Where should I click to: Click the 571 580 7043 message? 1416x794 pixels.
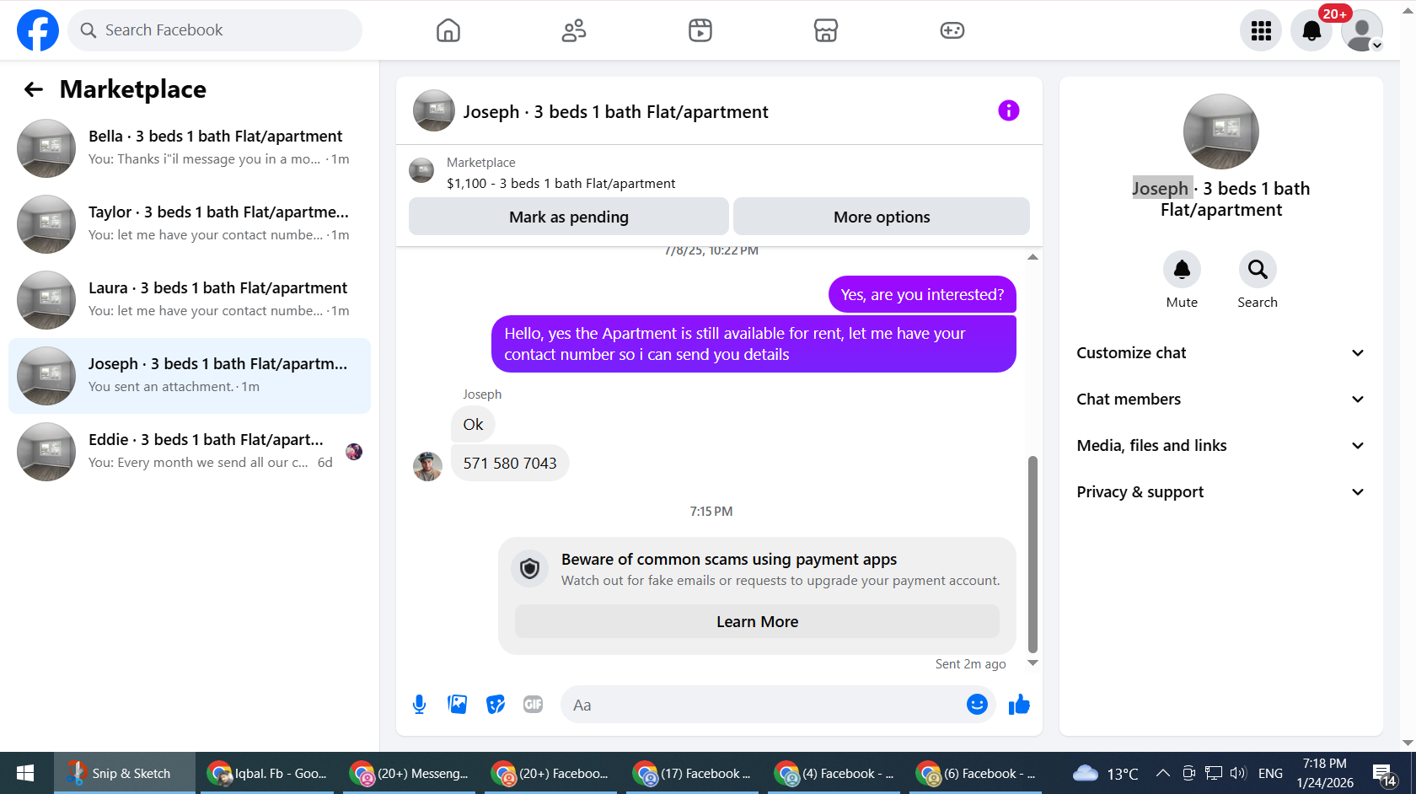[x=510, y=464]
